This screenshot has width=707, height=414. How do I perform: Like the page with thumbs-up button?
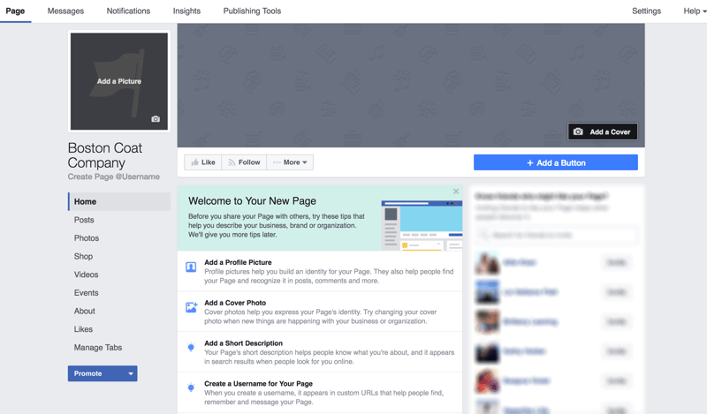tap(203, 162)
